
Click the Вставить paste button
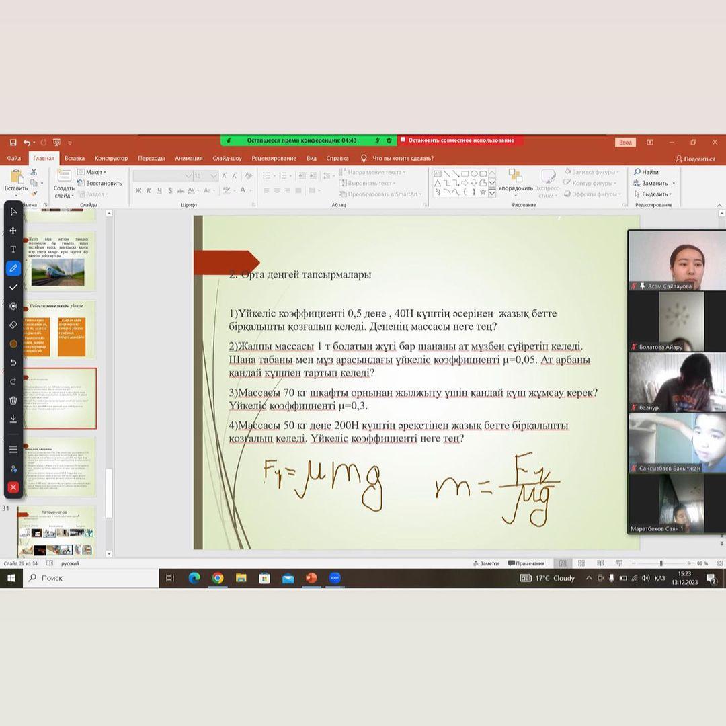16,181
